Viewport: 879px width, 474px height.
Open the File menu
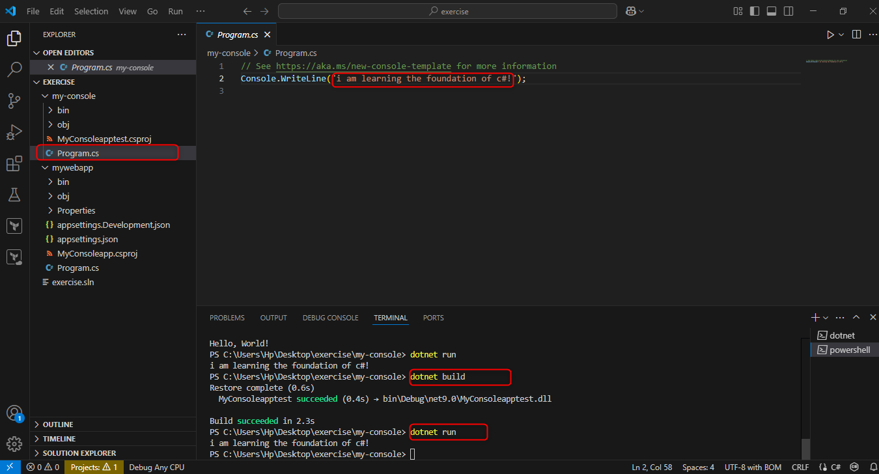pyautogui.click(x=33, y=11)
